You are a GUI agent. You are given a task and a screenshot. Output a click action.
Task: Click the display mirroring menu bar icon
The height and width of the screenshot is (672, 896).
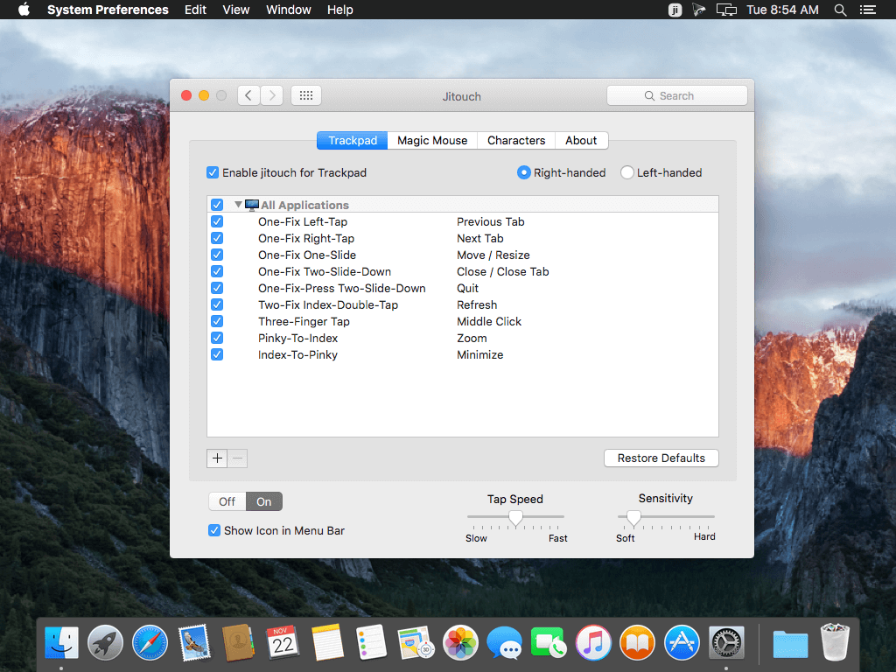tap(726, 10)
